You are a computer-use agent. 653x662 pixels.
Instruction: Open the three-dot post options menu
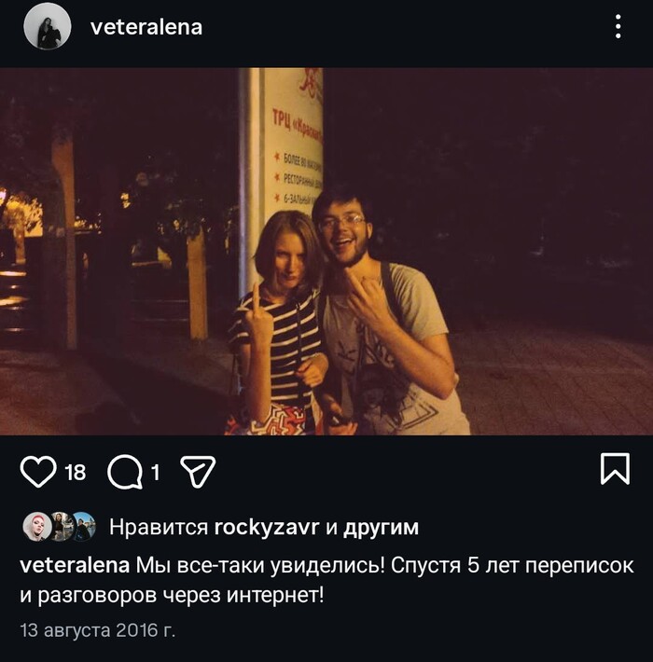[x=618, y=27]
